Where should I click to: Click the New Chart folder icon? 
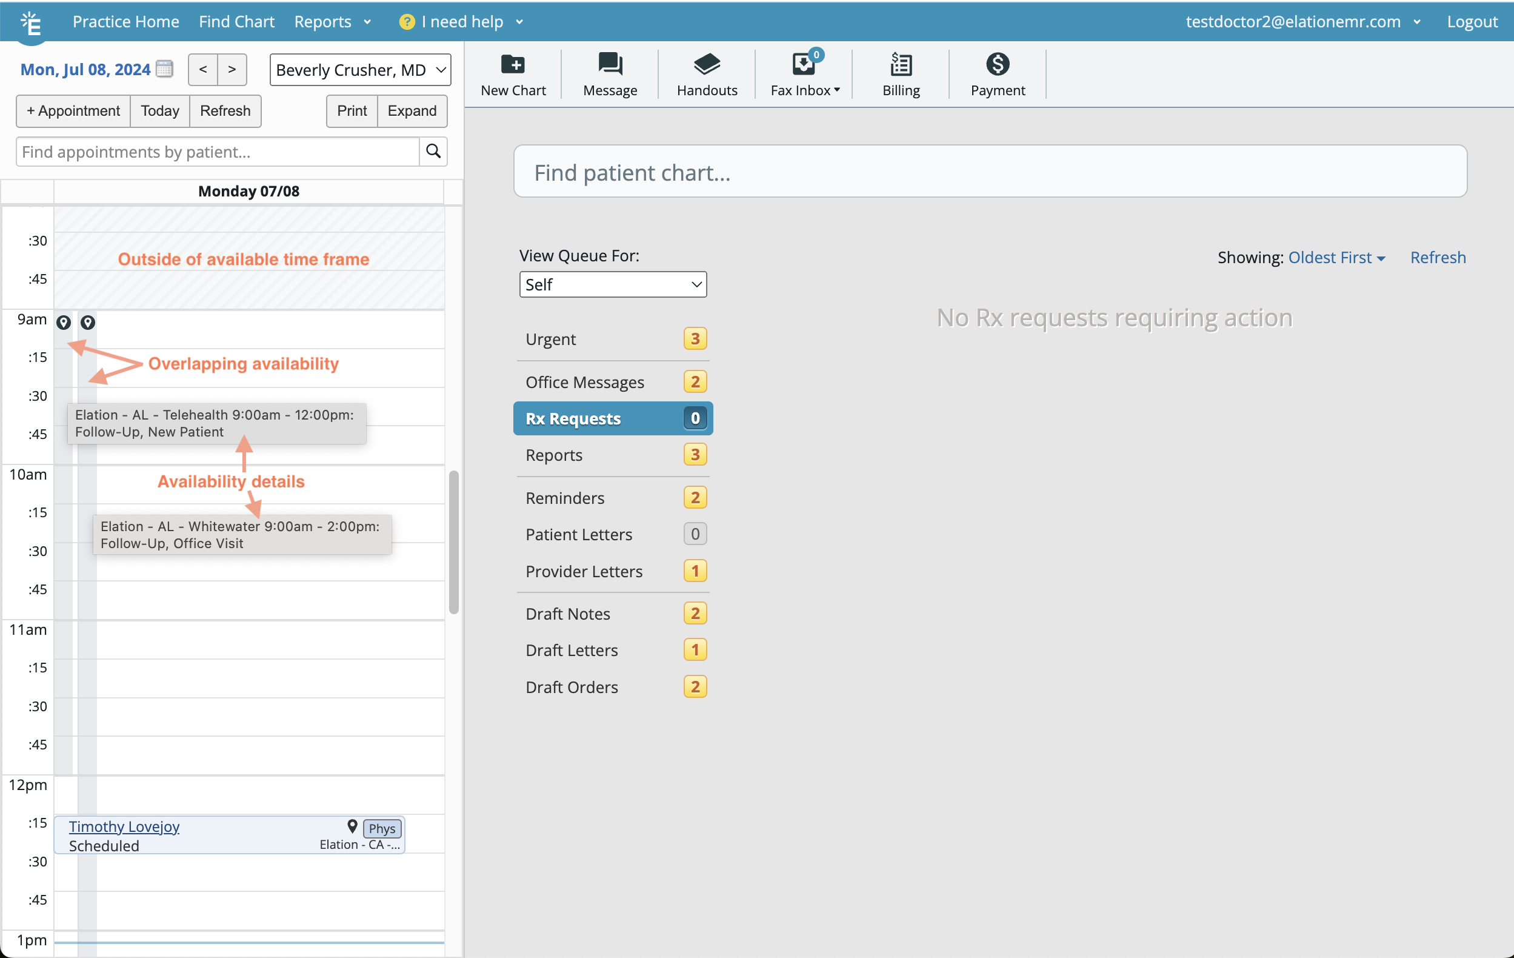pos(512,64)
